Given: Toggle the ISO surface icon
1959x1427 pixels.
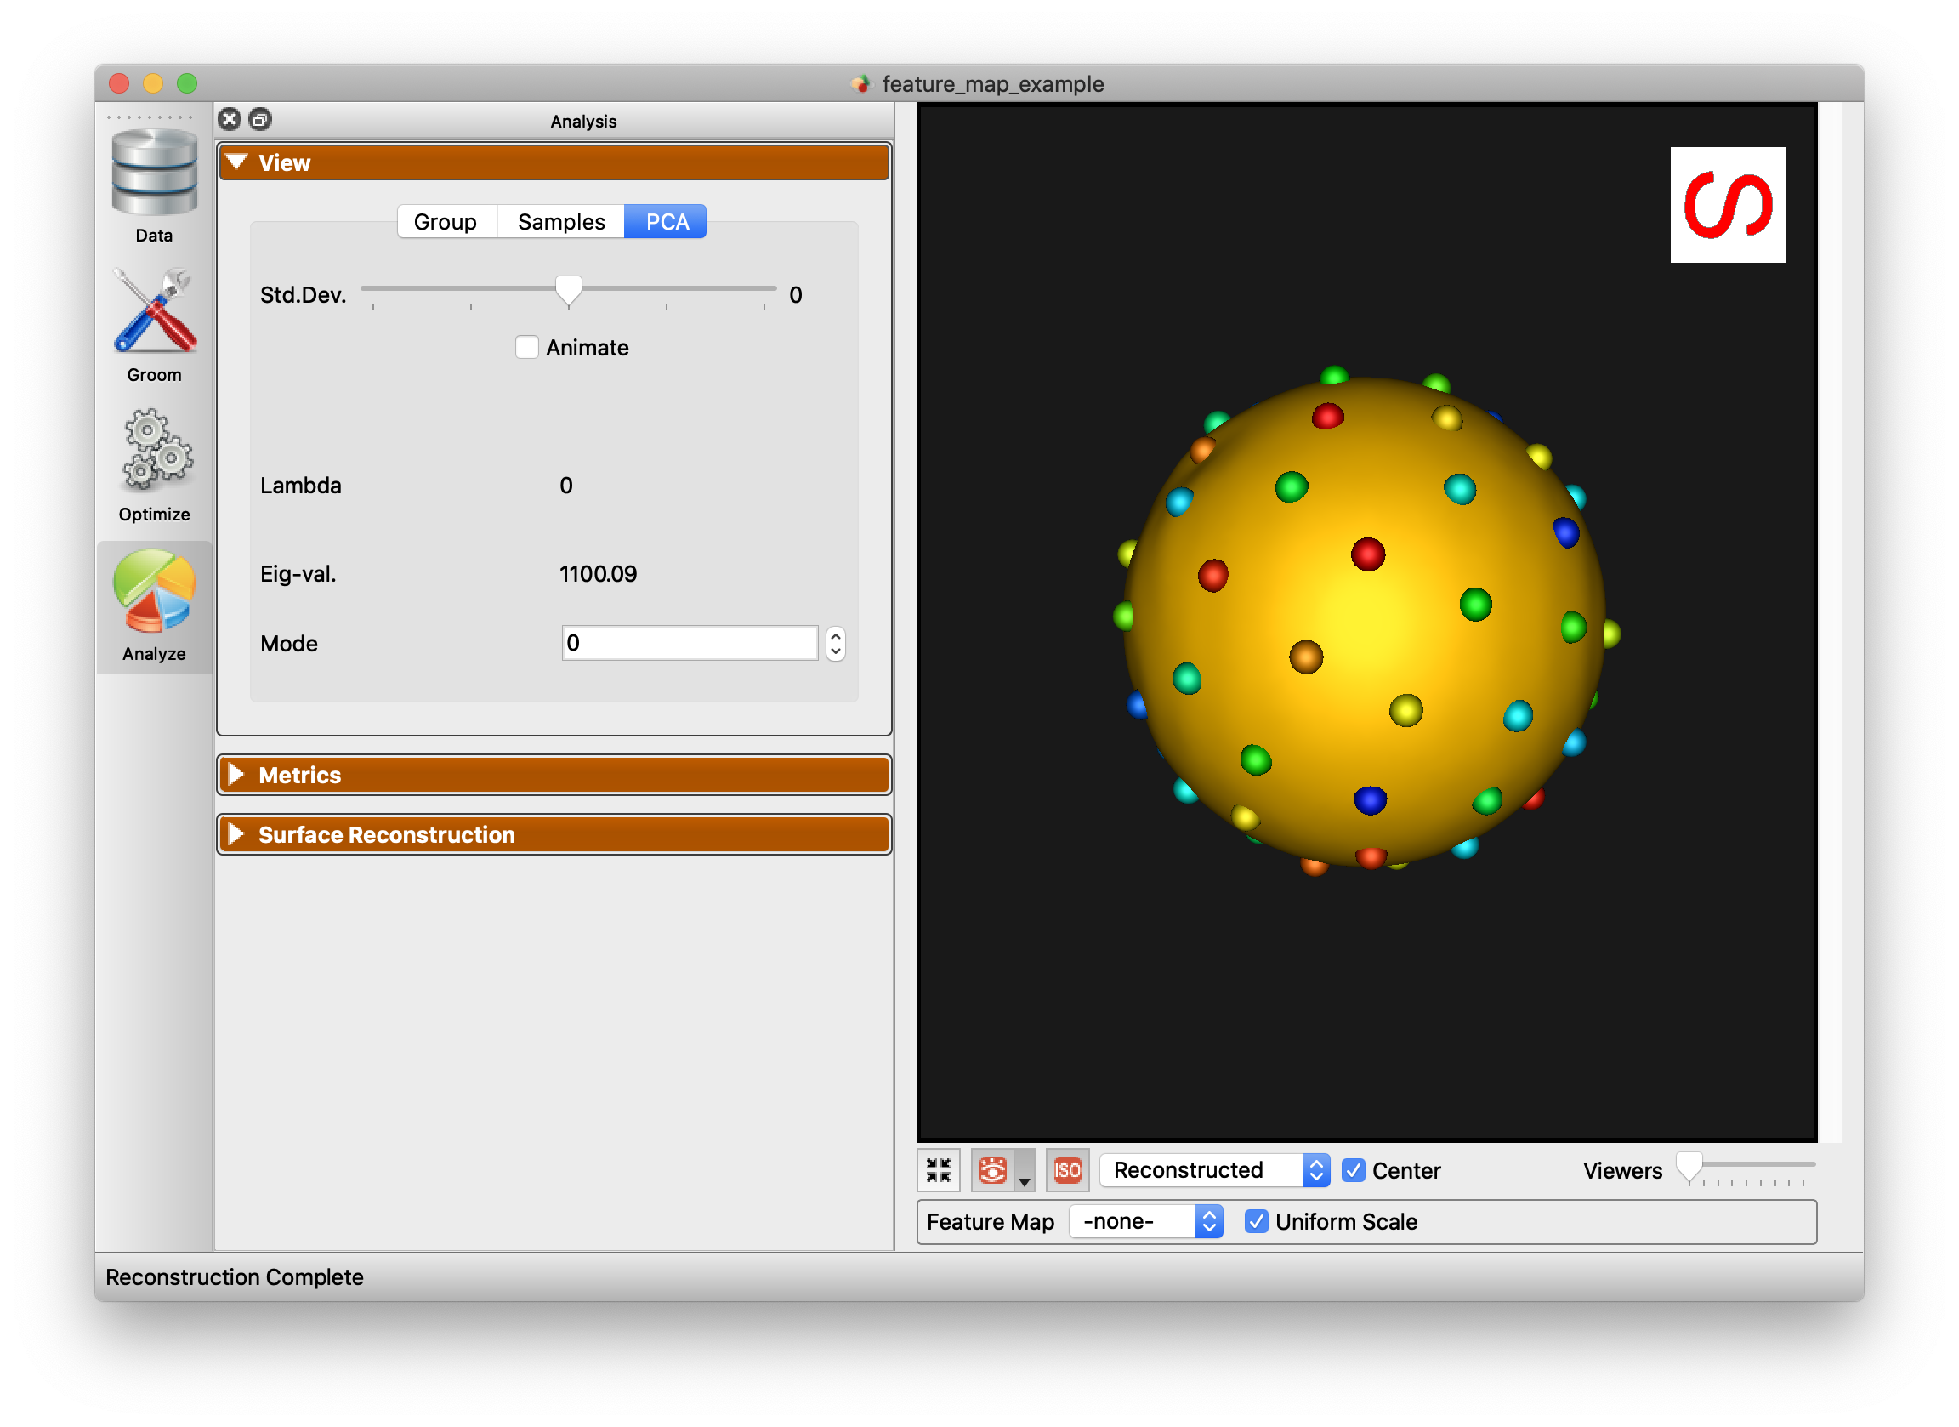Looking at the screenshot, I should pos(1067,1170).
